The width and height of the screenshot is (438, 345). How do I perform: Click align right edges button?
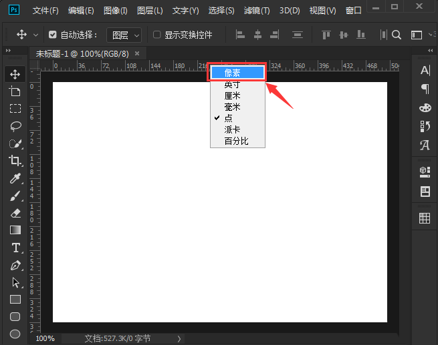[x=275, y=35]
